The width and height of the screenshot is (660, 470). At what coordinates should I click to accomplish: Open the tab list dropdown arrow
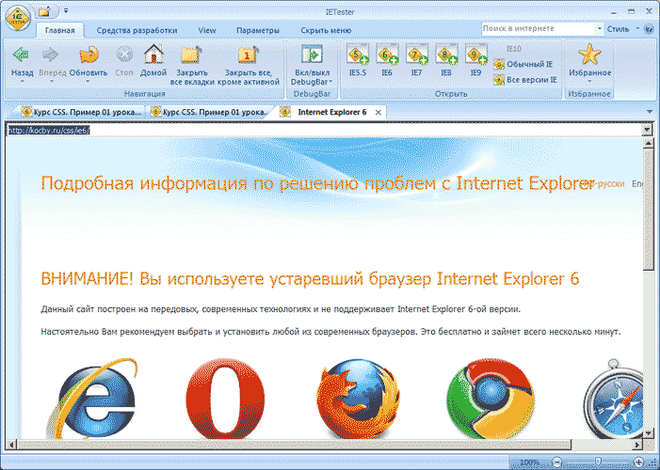[x=650, y=112]
